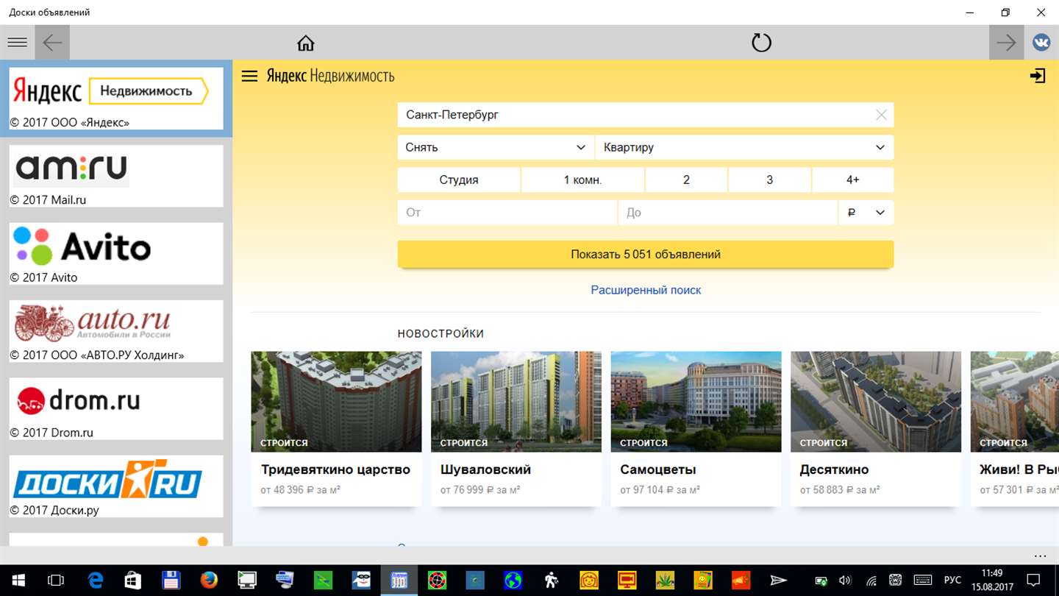Switch to the active bulletin boards app on taskbar

pos(399,581)
